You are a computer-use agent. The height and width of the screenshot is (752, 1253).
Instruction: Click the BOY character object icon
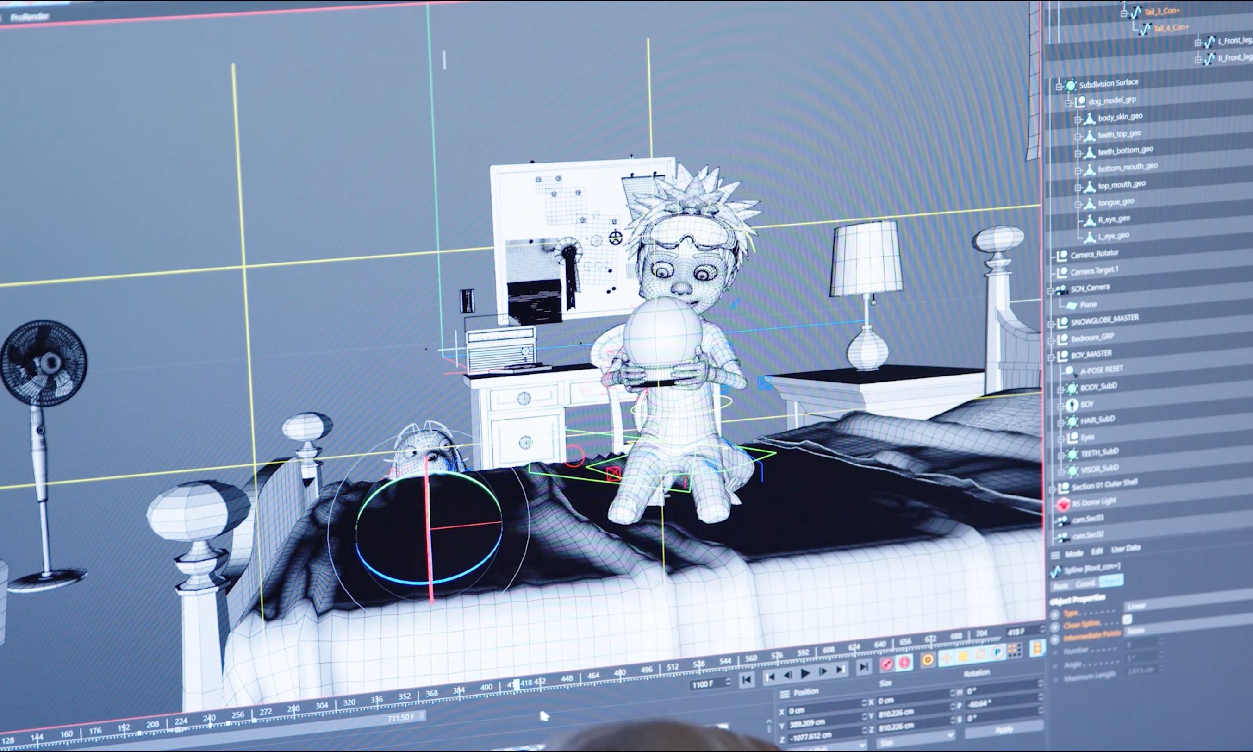point(1072,404)
